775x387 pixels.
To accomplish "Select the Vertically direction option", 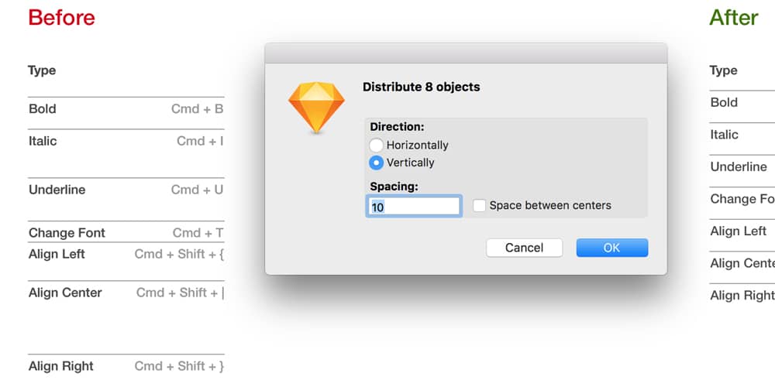I will pyautogui.click(x=377, y=163).
